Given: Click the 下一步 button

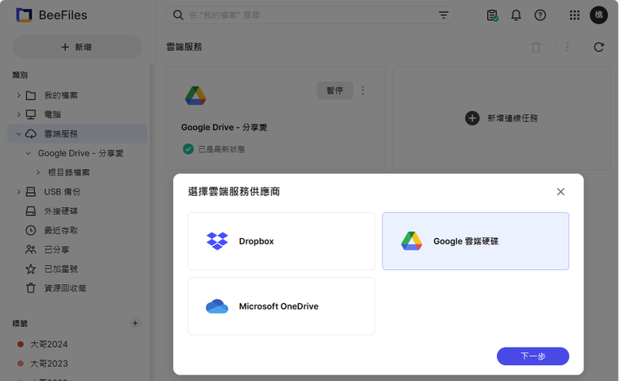Looking at the screenshot, I should coord(533,356).
